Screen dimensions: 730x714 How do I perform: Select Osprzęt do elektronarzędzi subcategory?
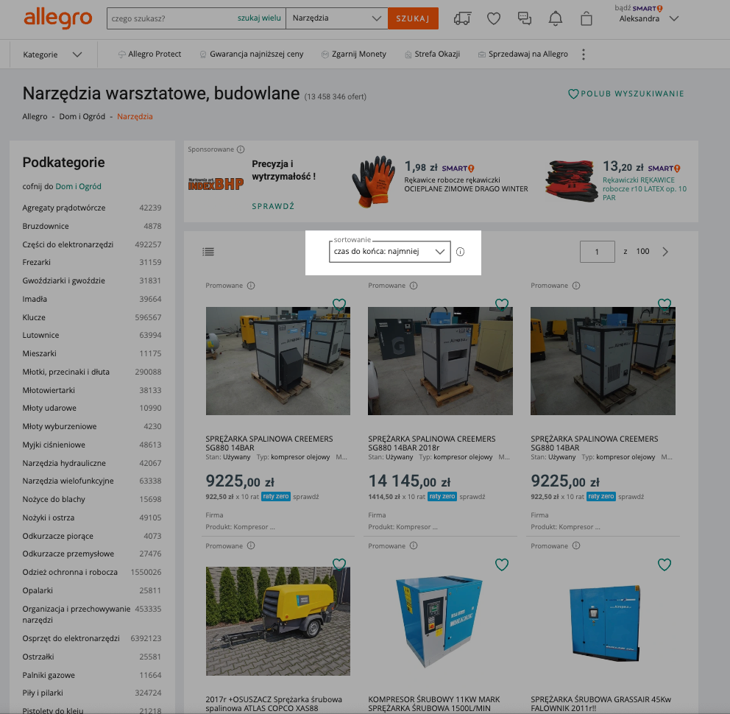point(71,638)
